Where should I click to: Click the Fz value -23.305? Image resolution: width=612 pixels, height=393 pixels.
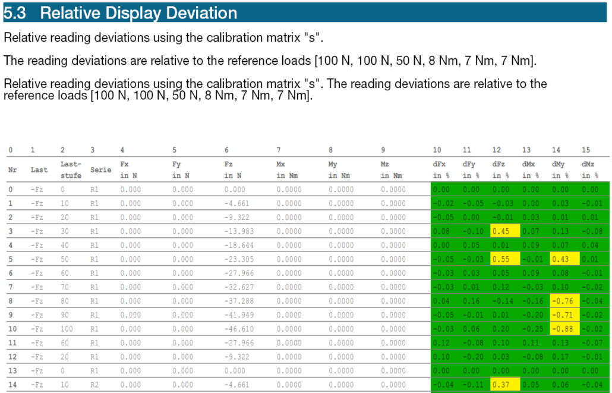pyautogui.click(x=239, y=259)
